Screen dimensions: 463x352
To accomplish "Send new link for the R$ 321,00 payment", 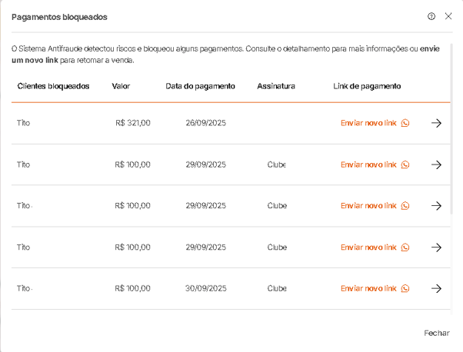I will tap(368, 123).
